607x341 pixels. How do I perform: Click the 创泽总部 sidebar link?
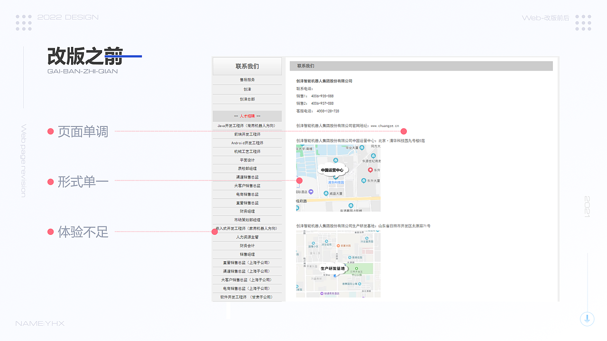[247, 98]
